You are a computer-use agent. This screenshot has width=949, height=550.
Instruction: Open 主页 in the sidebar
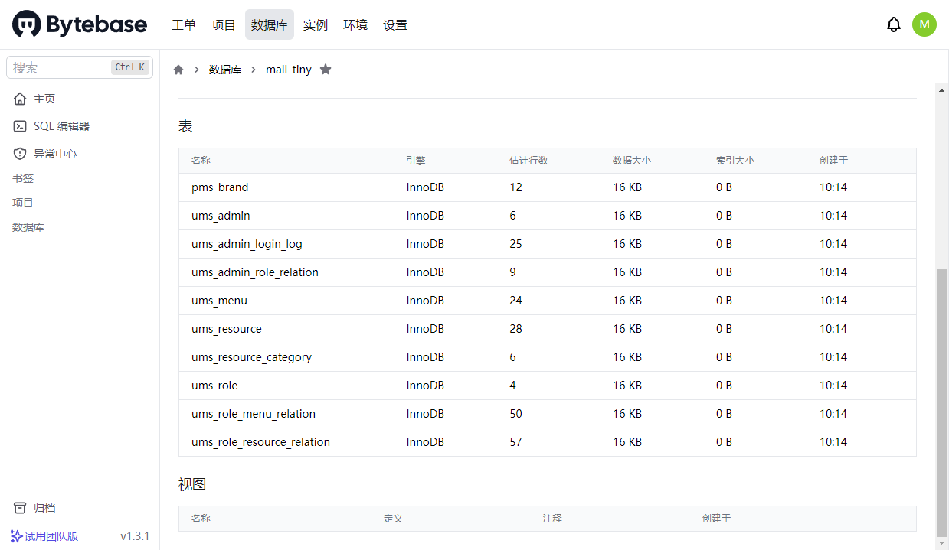[x=44, y=99]
